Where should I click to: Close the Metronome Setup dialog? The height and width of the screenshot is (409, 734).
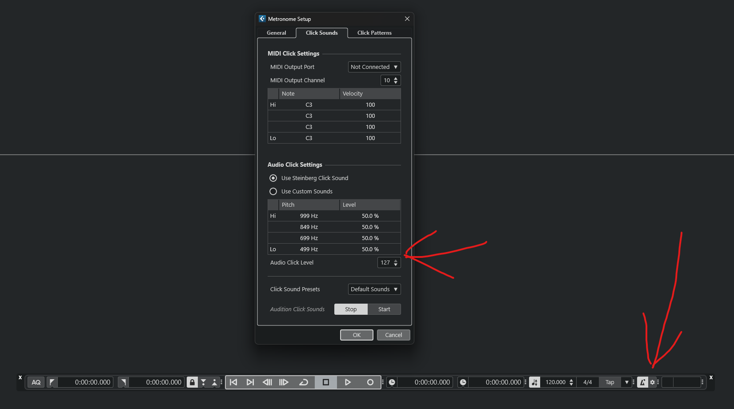point(407,19)
